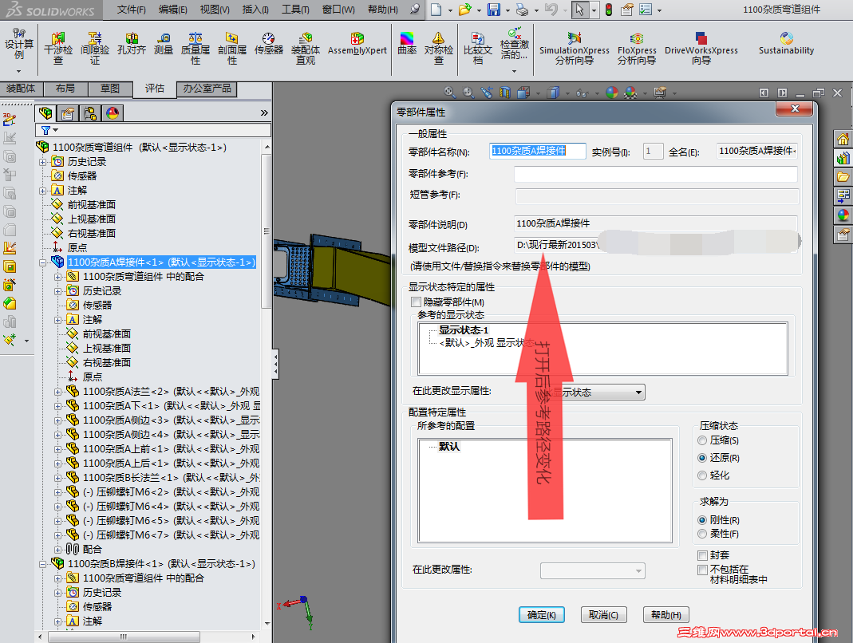Open 剖面属性 section properties
The width and height of the screenshot is (853, 643).
(x=232, y=49)
